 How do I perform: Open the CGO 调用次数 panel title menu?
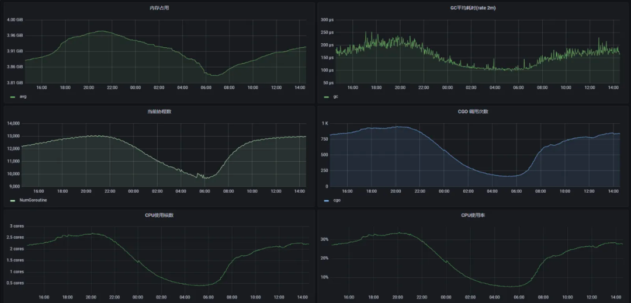pyautogui.click(x=473, y=112)
